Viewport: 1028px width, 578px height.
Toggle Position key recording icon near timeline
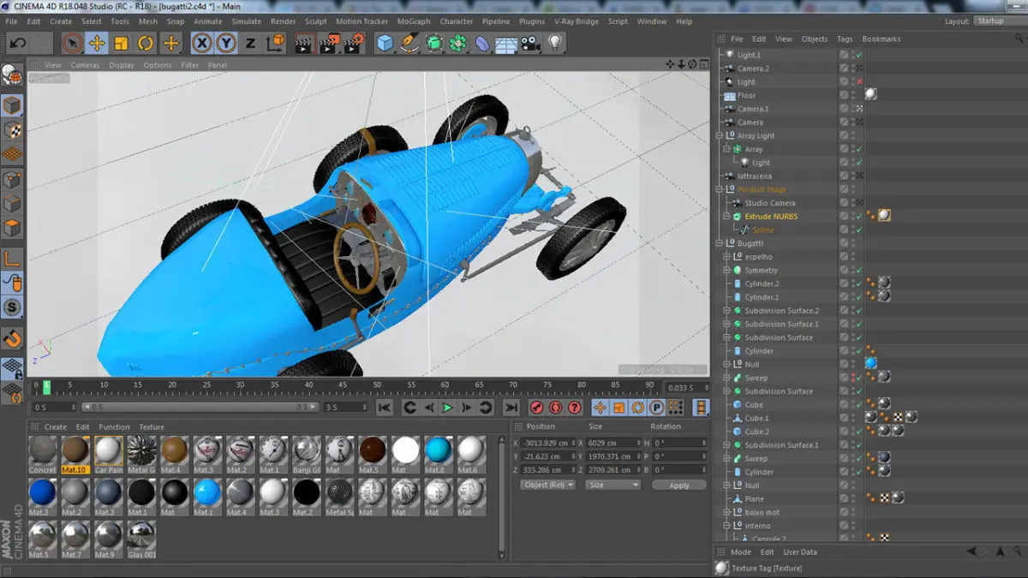coord(600,408)
